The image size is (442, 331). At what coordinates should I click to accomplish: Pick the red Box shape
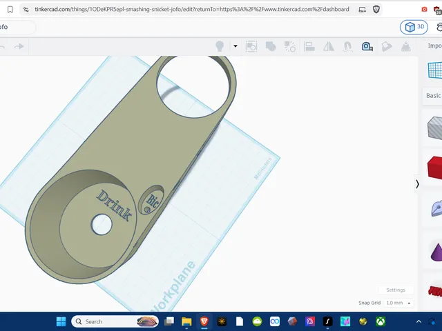tap(435, 168)
